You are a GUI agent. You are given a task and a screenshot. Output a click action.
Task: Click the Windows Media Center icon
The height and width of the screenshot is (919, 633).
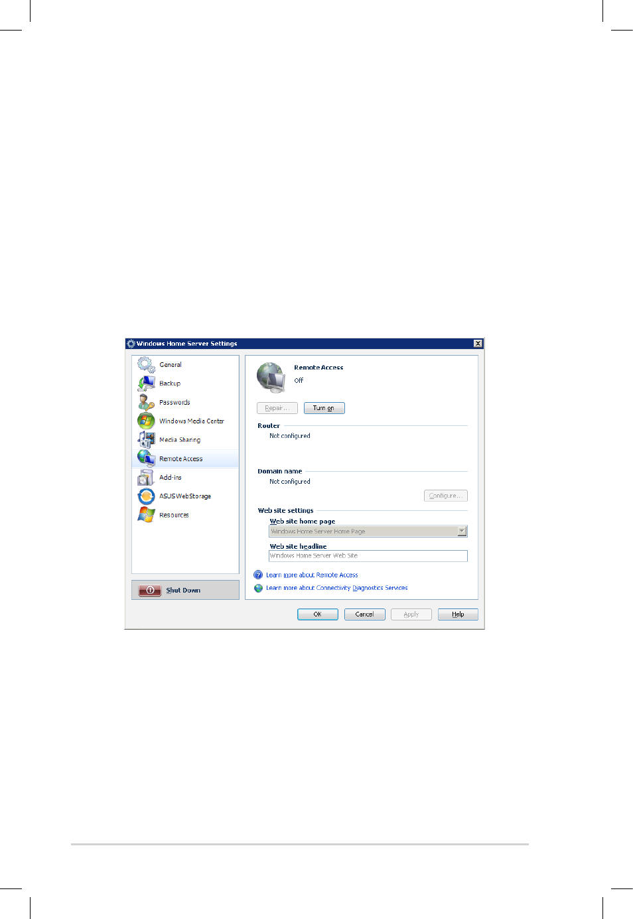pos(146,421)
